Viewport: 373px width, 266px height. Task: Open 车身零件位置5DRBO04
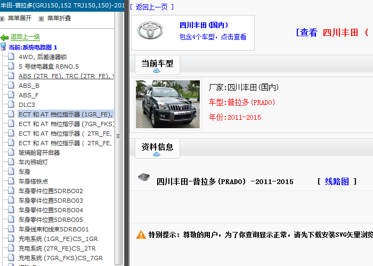point(51,210)
